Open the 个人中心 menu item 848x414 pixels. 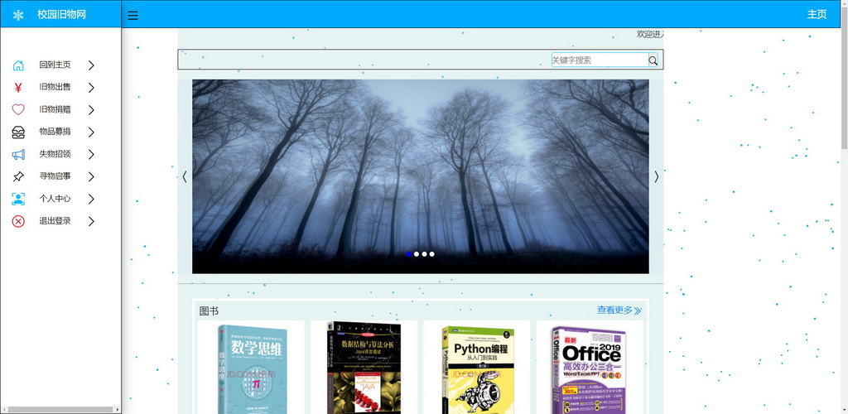(x=55, y=199)
